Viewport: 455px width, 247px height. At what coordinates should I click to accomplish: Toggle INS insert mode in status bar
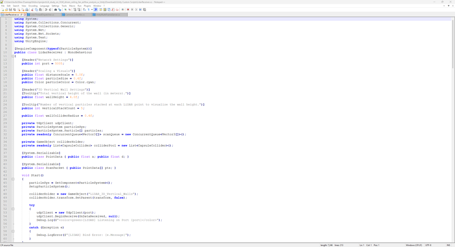[x=449, y=245]
